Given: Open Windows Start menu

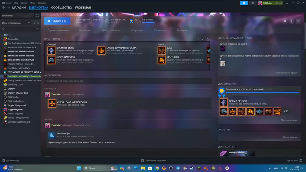Looking at the screenshot, I should pos(79,168).
